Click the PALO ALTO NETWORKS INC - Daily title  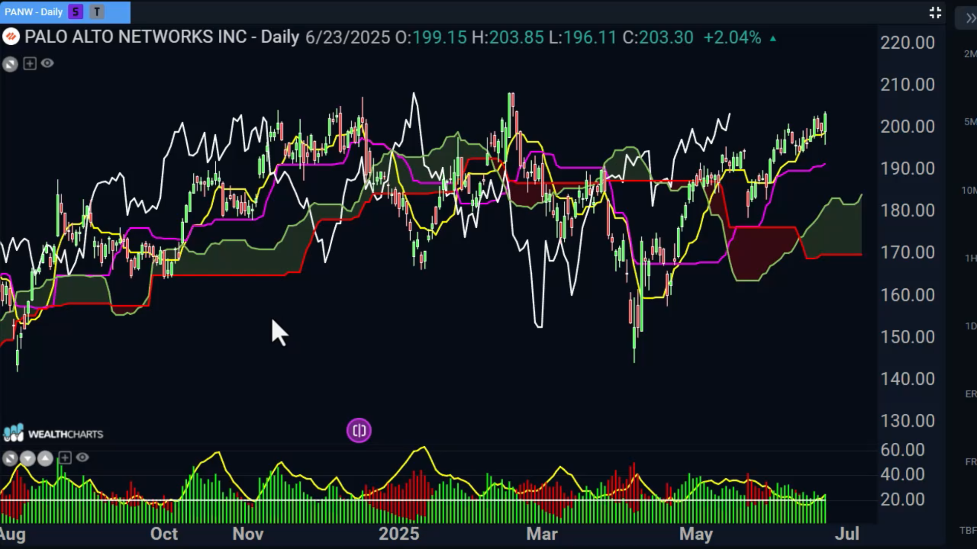pos(162,37)
